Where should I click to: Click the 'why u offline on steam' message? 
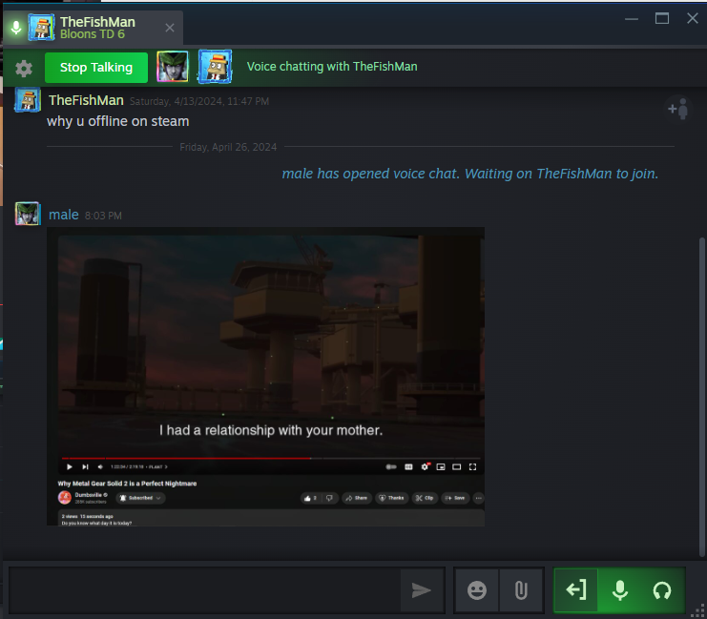tap(118, 121)
